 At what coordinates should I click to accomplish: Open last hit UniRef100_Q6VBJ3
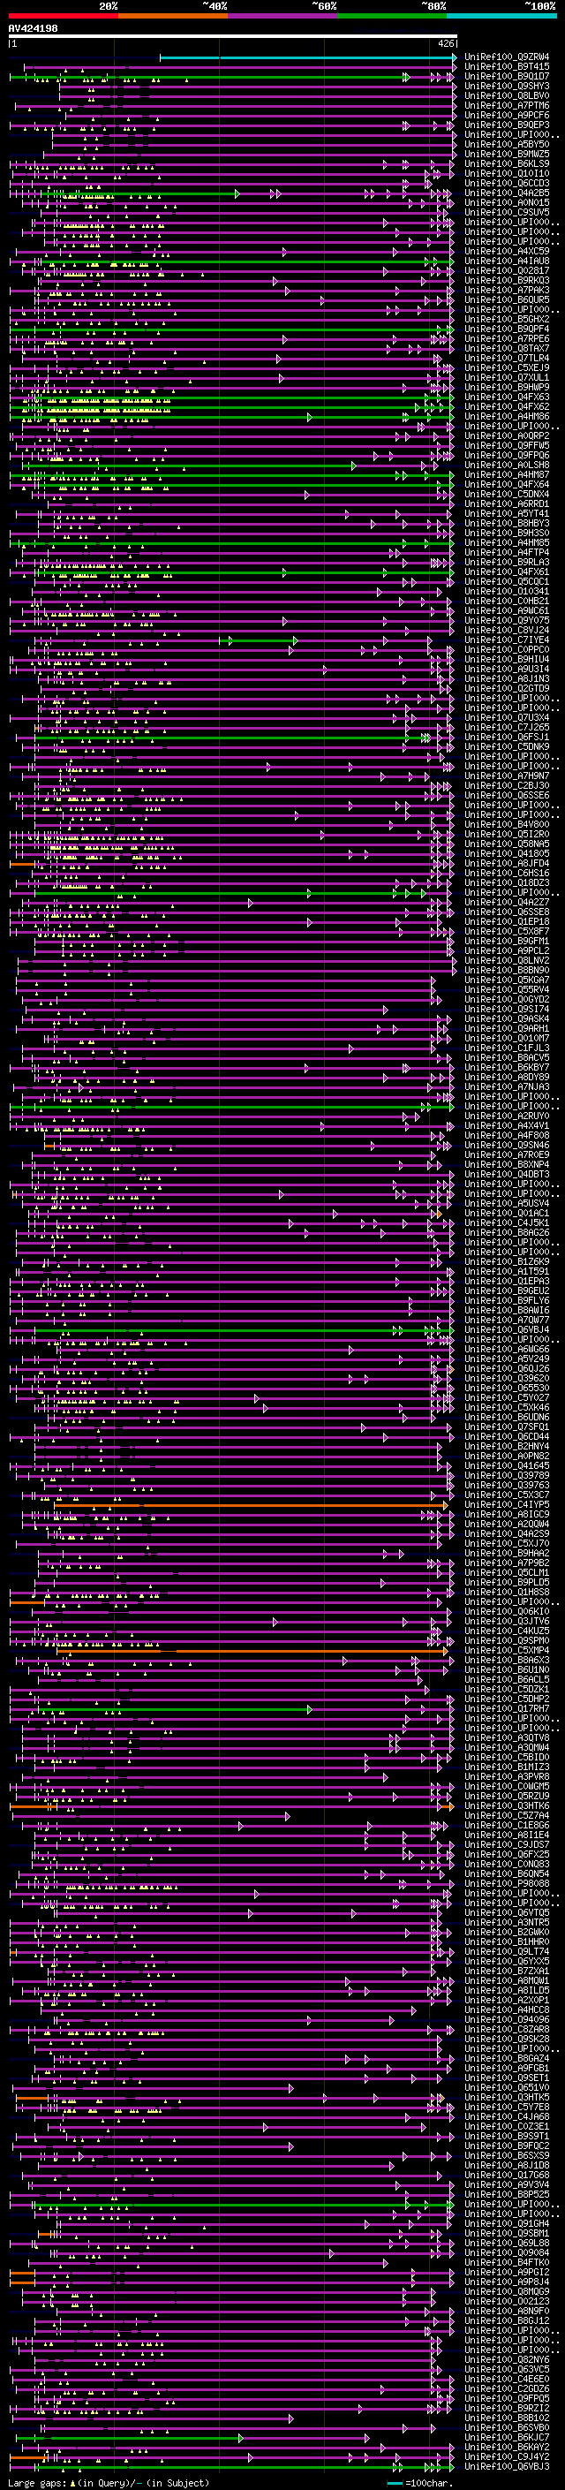pos(507,2466)
